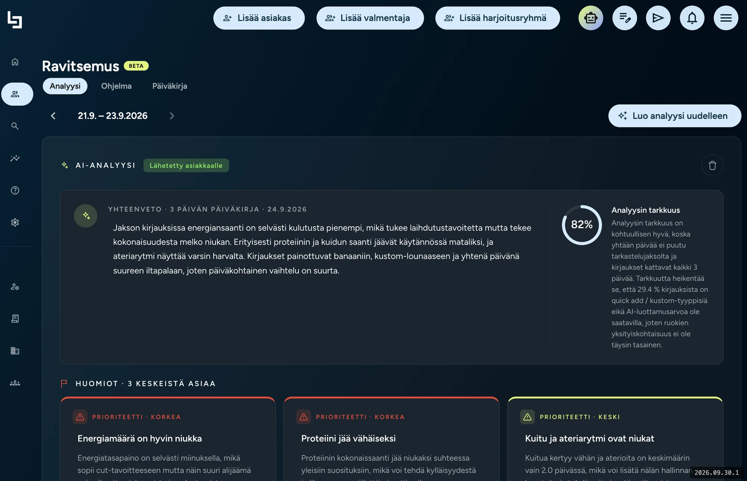Switch to the Analyysi tab
747x481 pixels.
click(65, 86)
